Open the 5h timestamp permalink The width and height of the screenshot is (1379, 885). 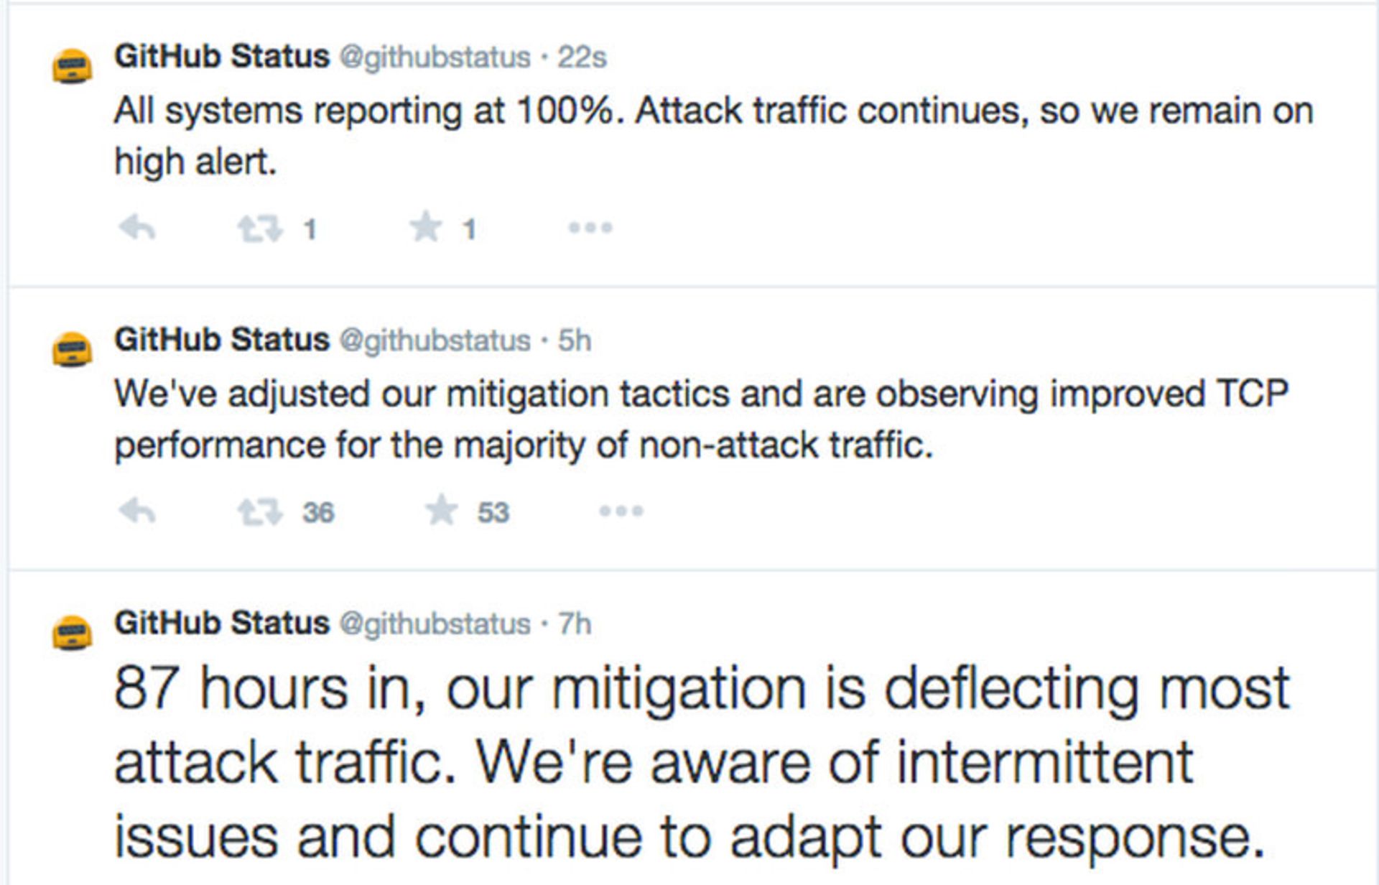coord(575,340)
